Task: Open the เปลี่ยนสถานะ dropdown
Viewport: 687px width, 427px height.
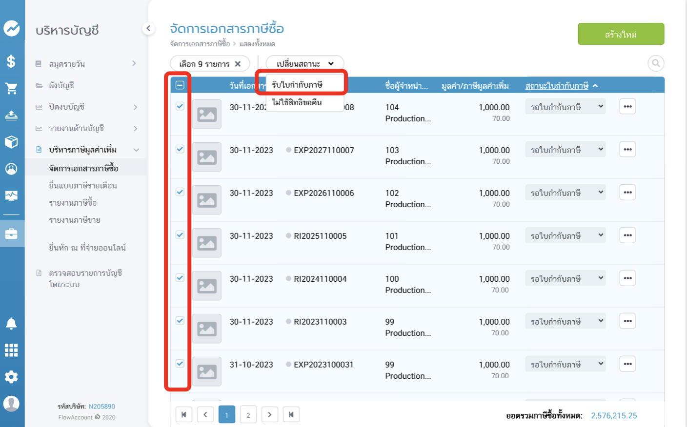Action: tap(304, 64)
